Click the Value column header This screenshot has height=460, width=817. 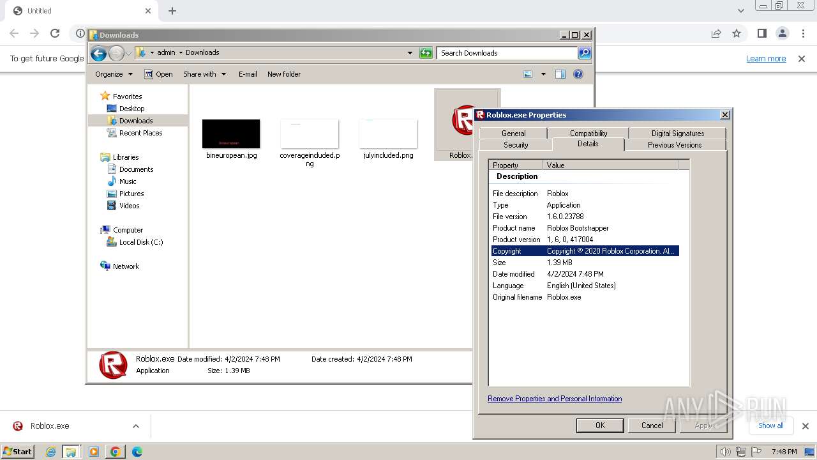coord(610,165)
